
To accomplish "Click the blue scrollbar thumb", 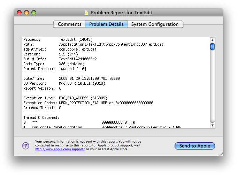I will [x=212, y=47].
